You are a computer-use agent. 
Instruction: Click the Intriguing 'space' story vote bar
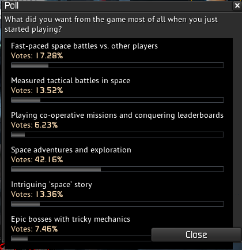coord(118,204)
